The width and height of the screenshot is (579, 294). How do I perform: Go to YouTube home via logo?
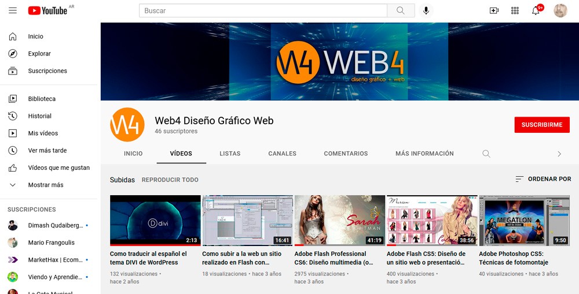coord(47,10)
